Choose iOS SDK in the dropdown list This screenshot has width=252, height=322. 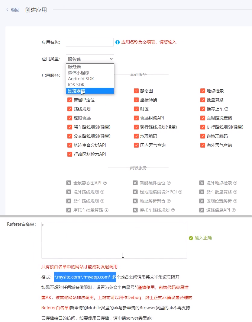click(x=90, y=84)
